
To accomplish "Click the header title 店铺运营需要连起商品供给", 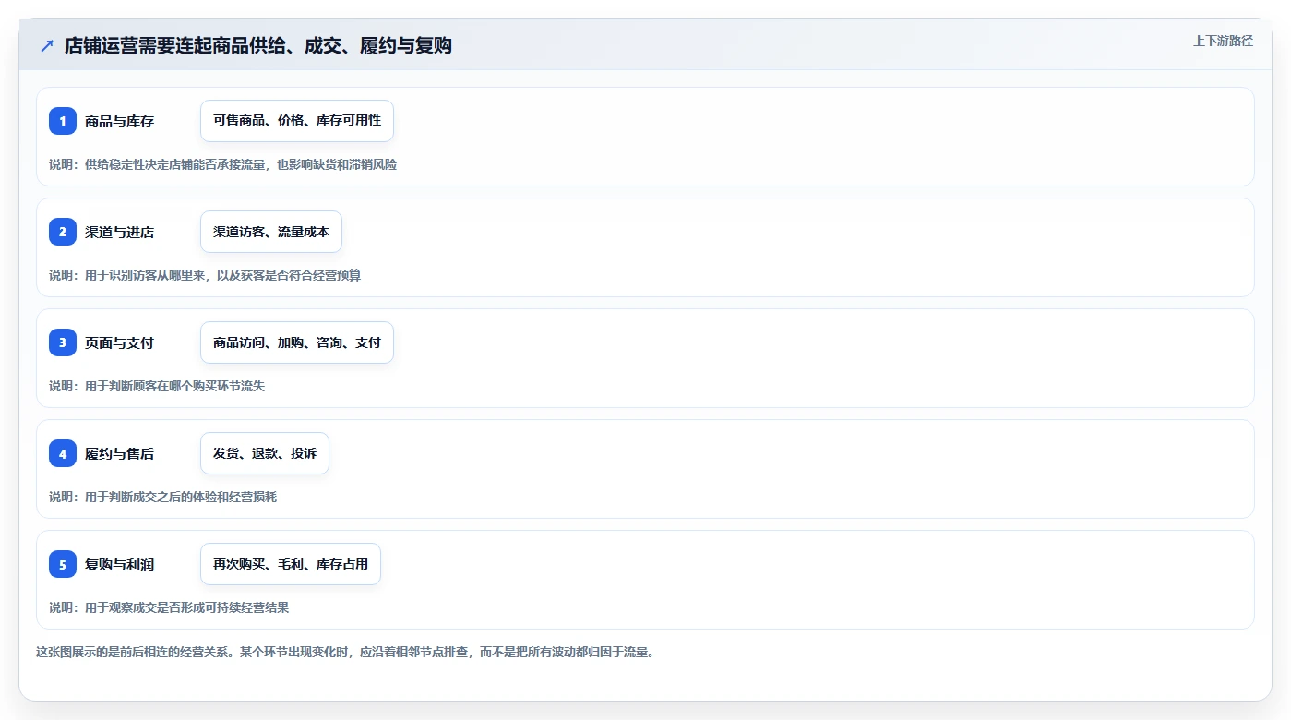I will click(x=258, y=45).
